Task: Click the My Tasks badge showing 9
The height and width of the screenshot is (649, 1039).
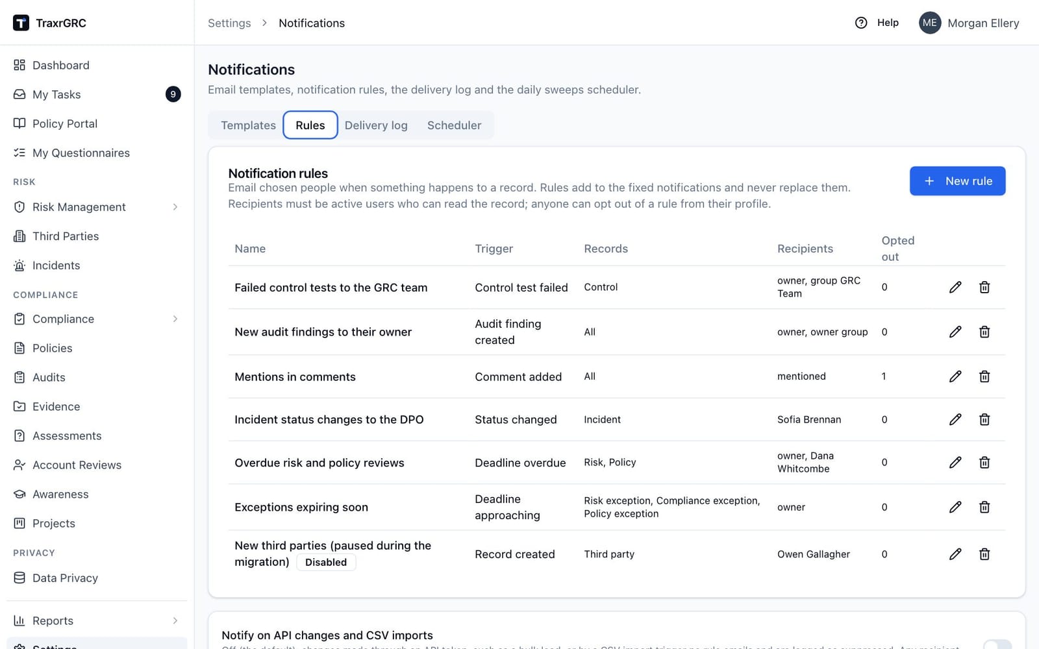Action: [173, 94]
